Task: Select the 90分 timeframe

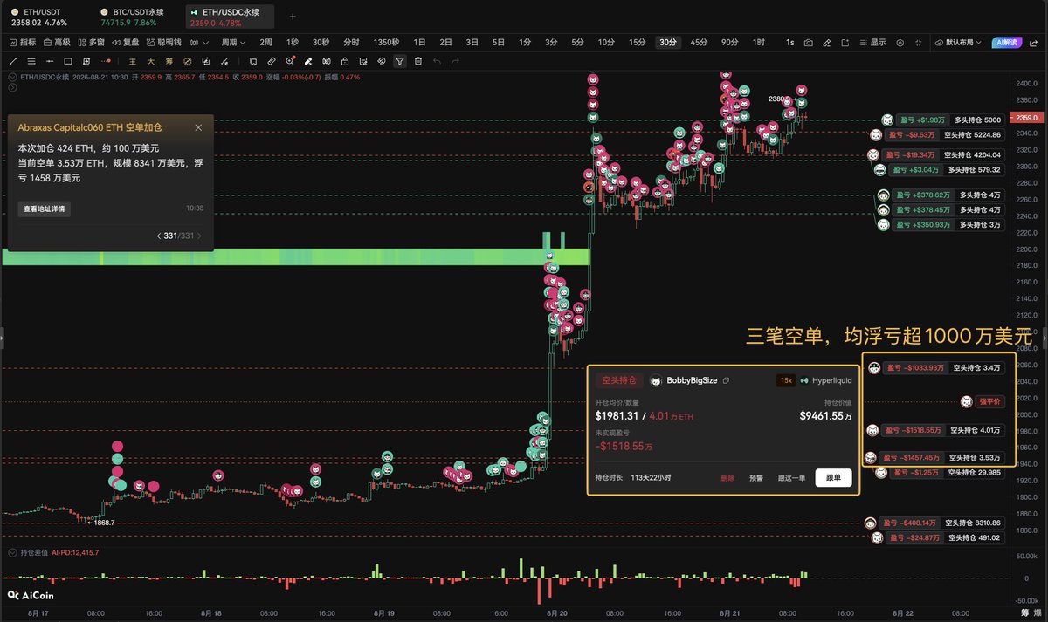Action: pos(729,42)
